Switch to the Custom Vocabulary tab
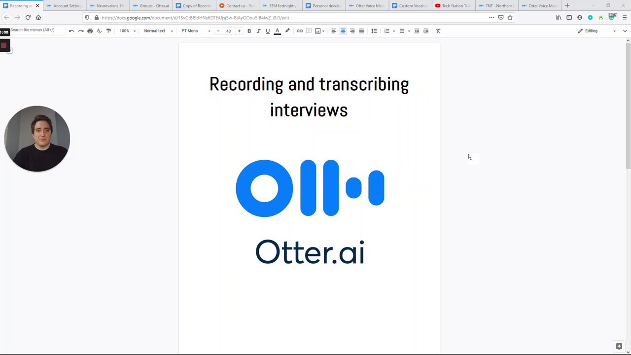This screenshot has height=355, width=631. click(410, 5)
